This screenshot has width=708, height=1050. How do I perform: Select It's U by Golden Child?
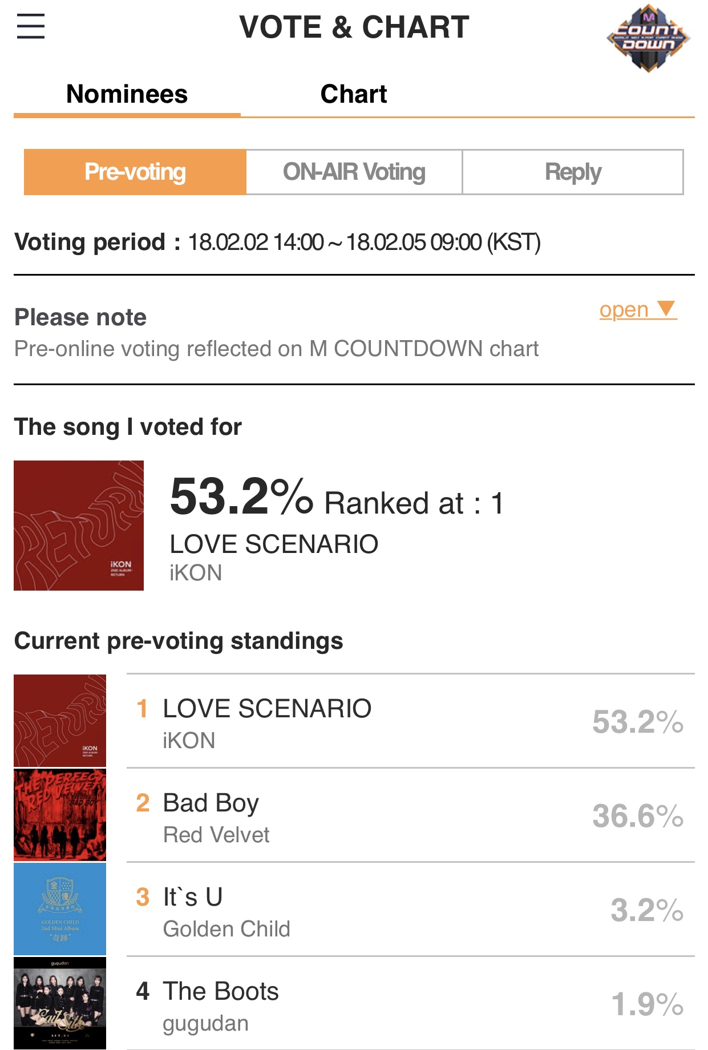(x=193, y=898)
